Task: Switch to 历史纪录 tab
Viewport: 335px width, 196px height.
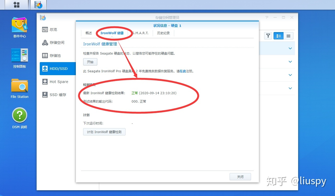Action: [x=163, y=33]
